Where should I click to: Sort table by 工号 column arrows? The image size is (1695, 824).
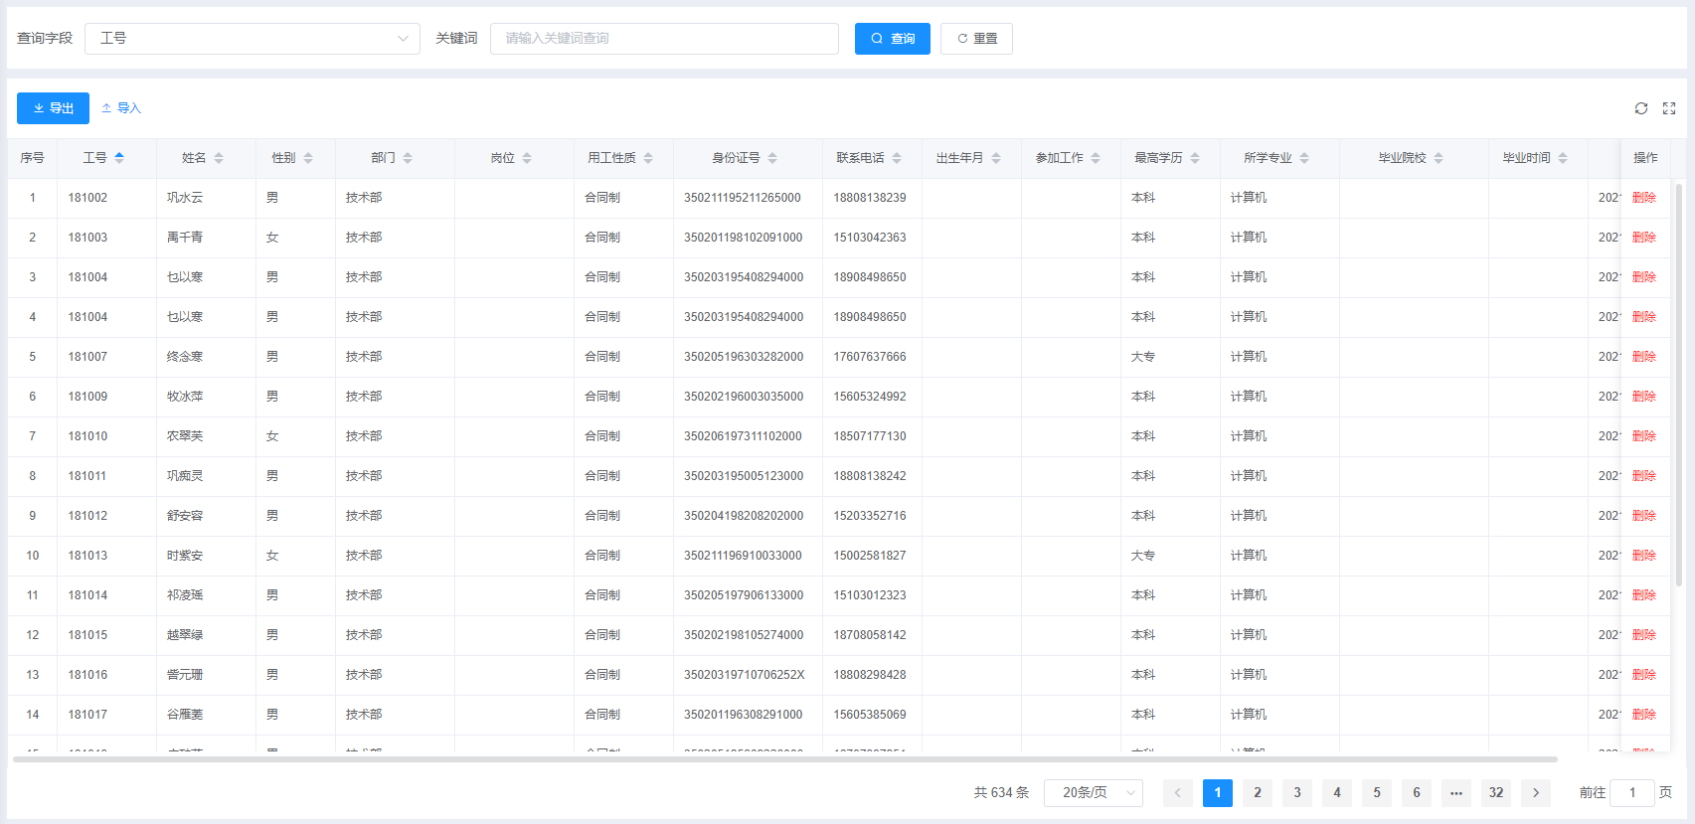coord(119,158)
